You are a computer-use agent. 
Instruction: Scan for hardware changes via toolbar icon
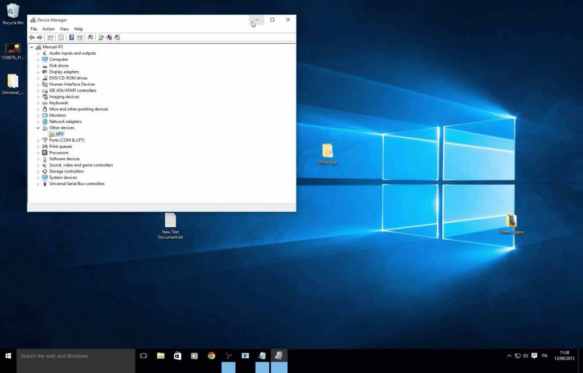[x=90, y=38]
